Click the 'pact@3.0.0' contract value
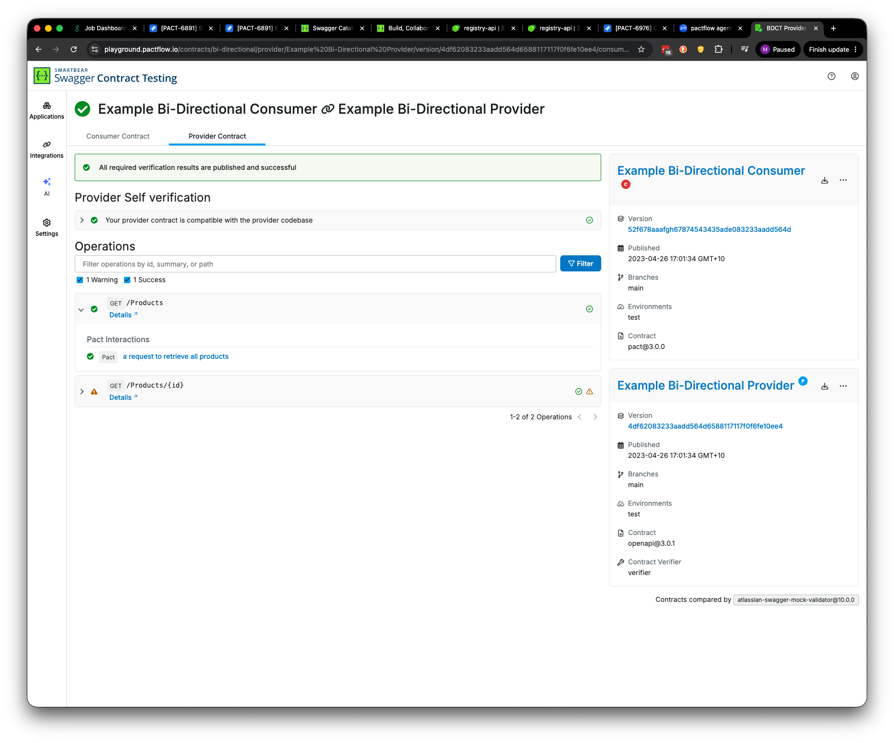The height and width of the screenshot is (743, 894). (x=646, y=347)
